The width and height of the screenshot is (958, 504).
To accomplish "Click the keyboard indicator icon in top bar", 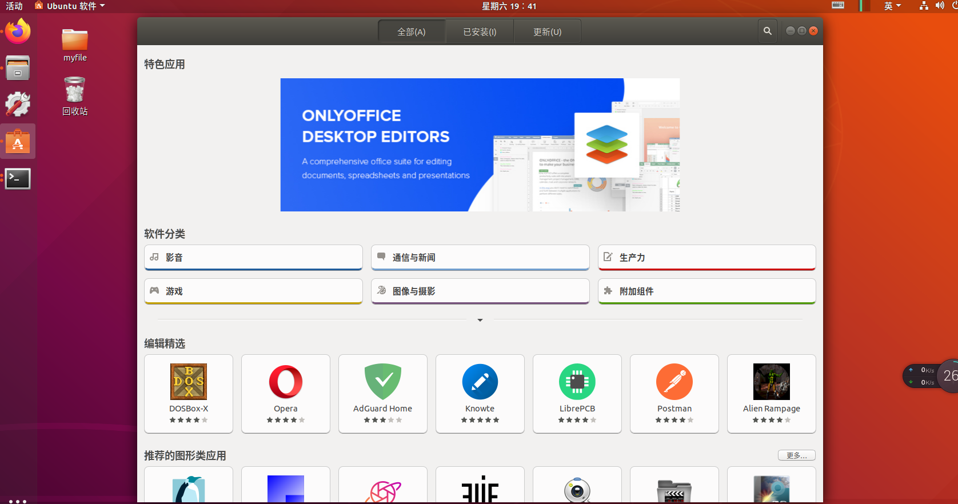I will point(838,6).
